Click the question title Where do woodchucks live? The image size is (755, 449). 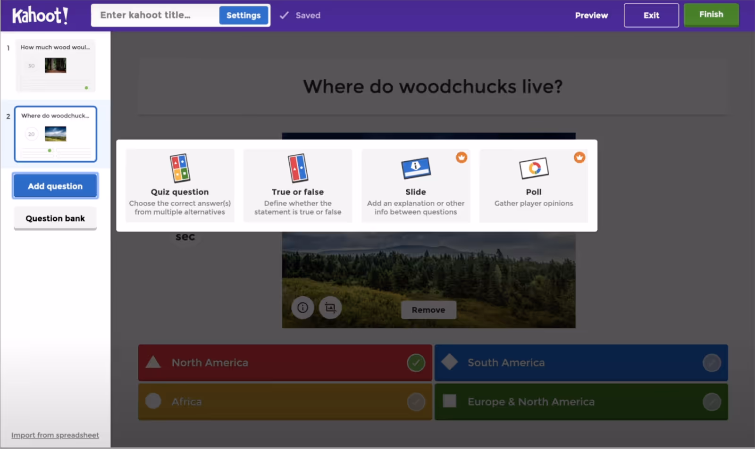(433, 86)
